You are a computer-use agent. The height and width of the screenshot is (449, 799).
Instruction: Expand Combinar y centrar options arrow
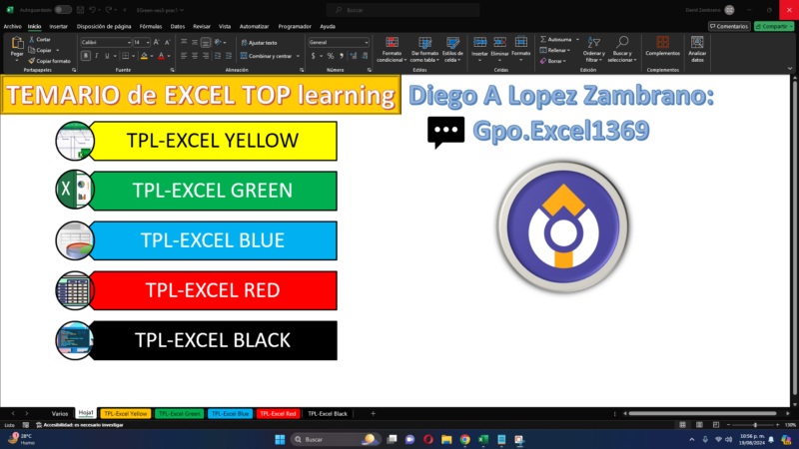click(298, 56)
